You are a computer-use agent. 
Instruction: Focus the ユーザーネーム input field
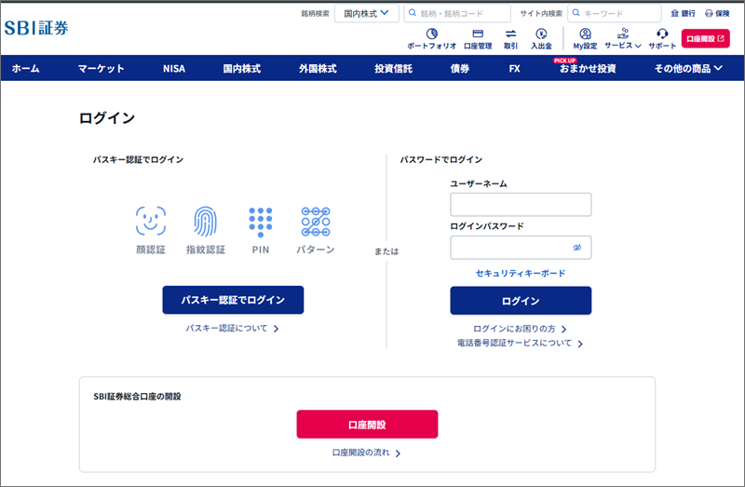(521, 205)
